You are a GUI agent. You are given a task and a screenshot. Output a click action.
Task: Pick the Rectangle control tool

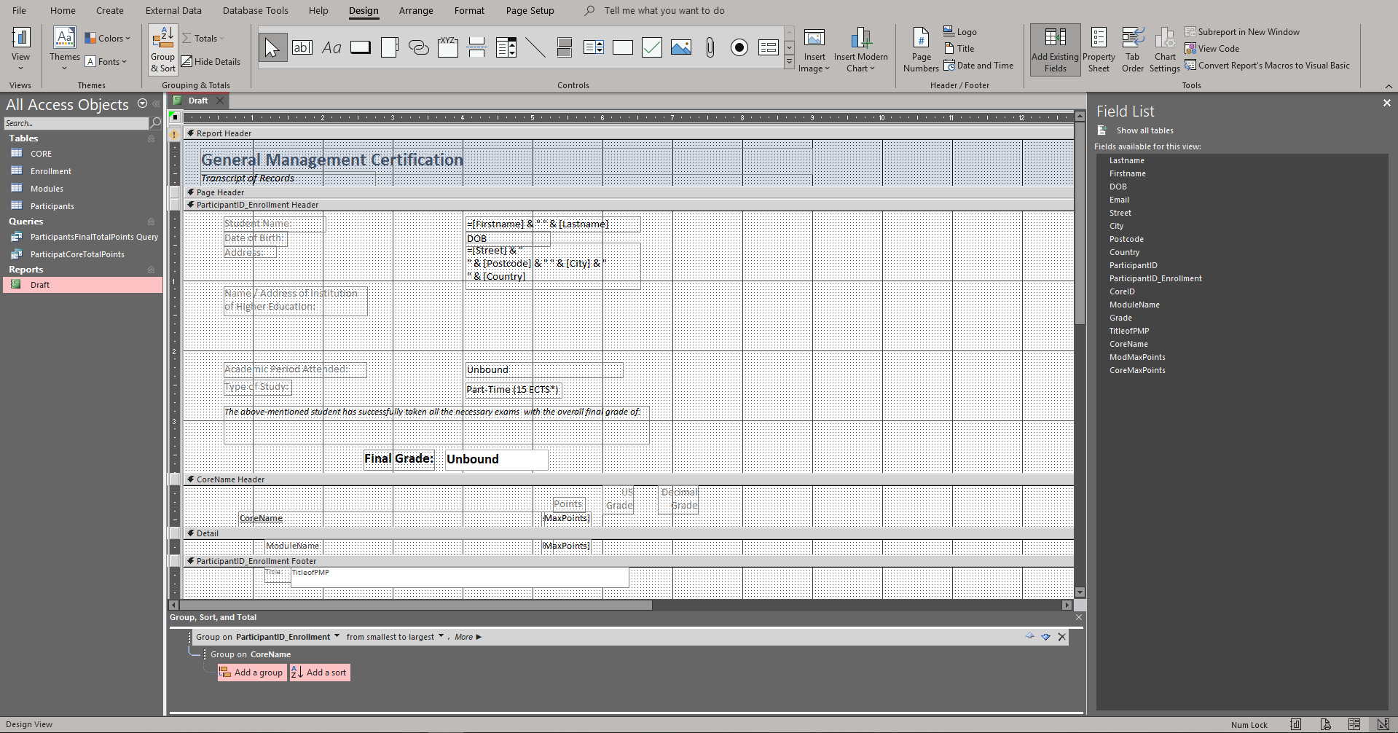(623, 48)
